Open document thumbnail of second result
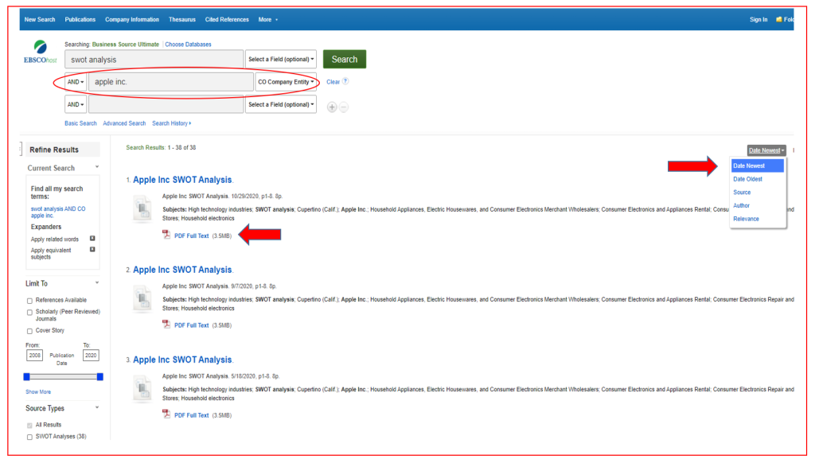Screen dimensions: 815x467 click(142, 298)
